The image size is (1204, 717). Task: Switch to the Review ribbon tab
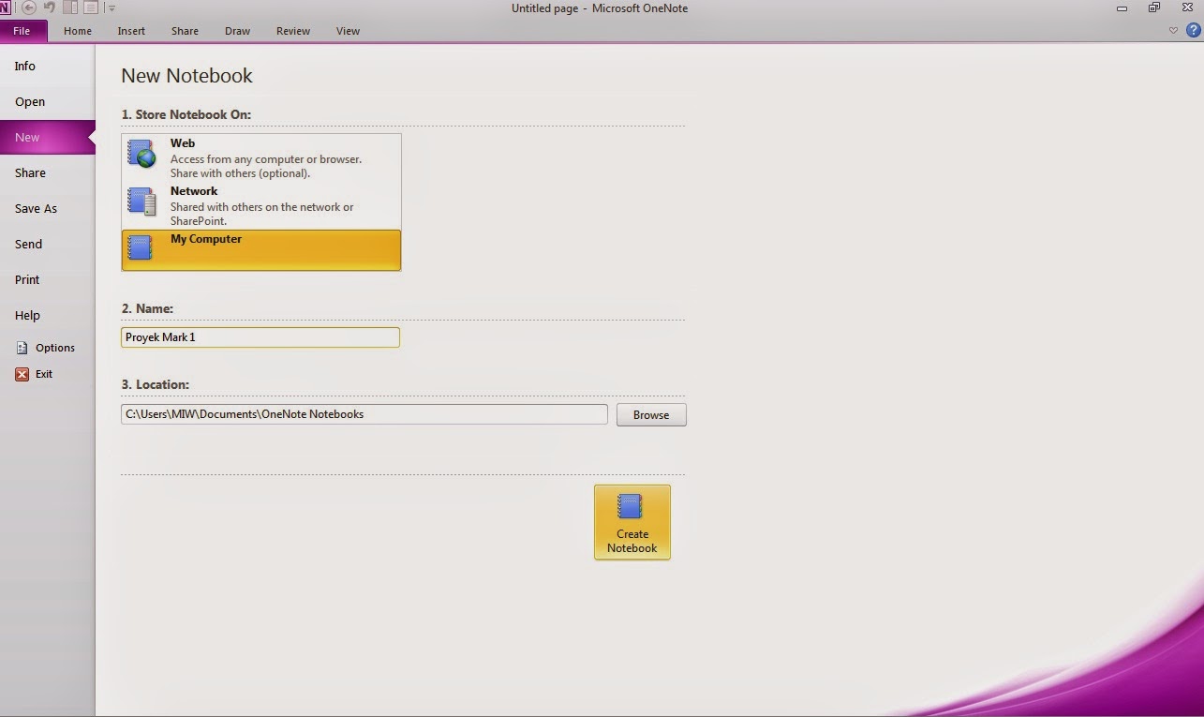tap(293, 31)
